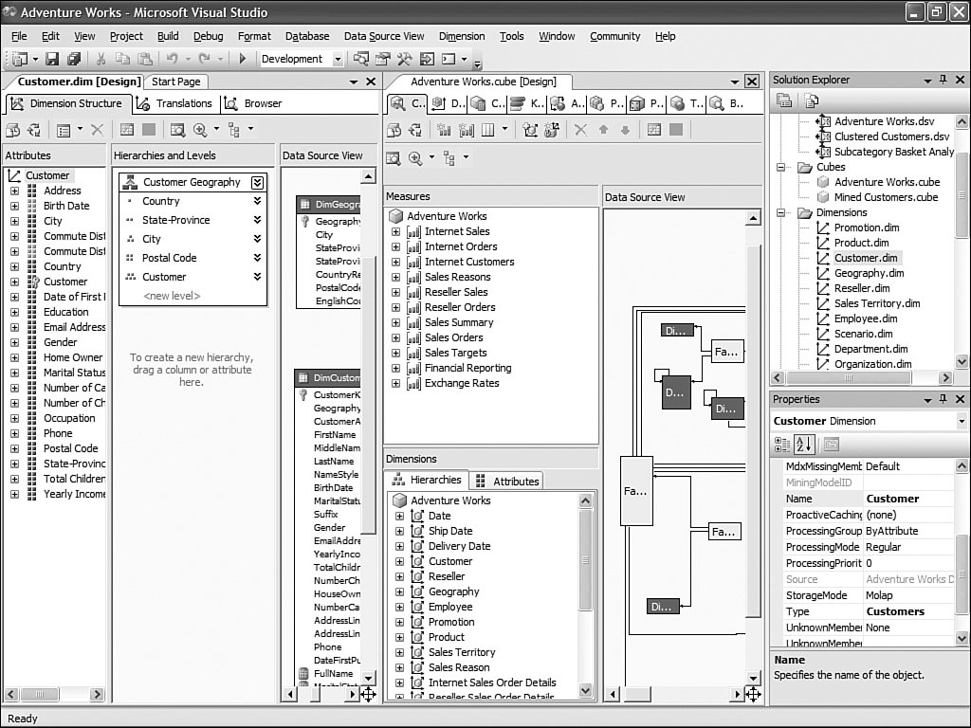The image size is (971, 728).
Task: Click Attributes pane horizontal scrollbar
Action: [54, 695]
